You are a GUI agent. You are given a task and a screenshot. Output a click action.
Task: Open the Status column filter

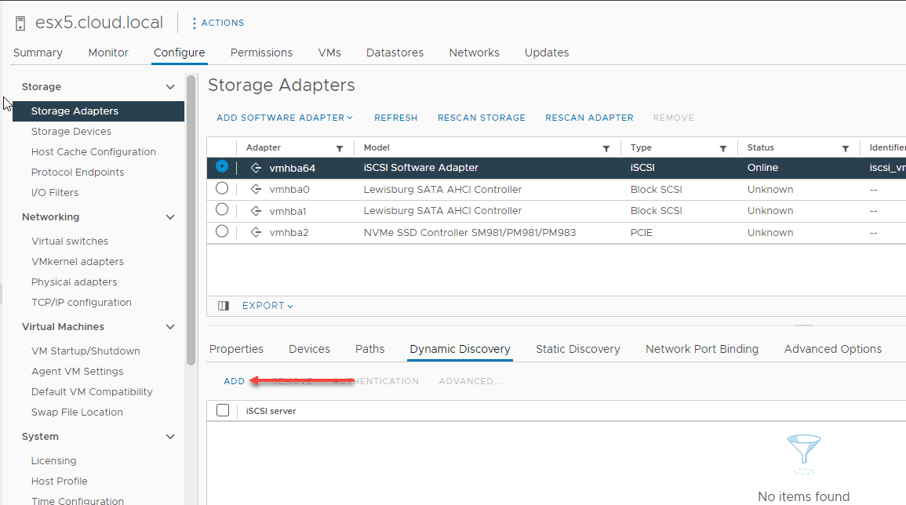coord(845,147)
